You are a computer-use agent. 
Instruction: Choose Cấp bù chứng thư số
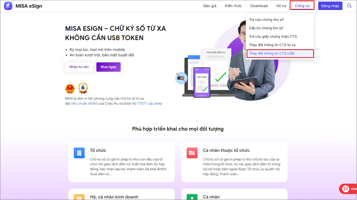(266, 28)
